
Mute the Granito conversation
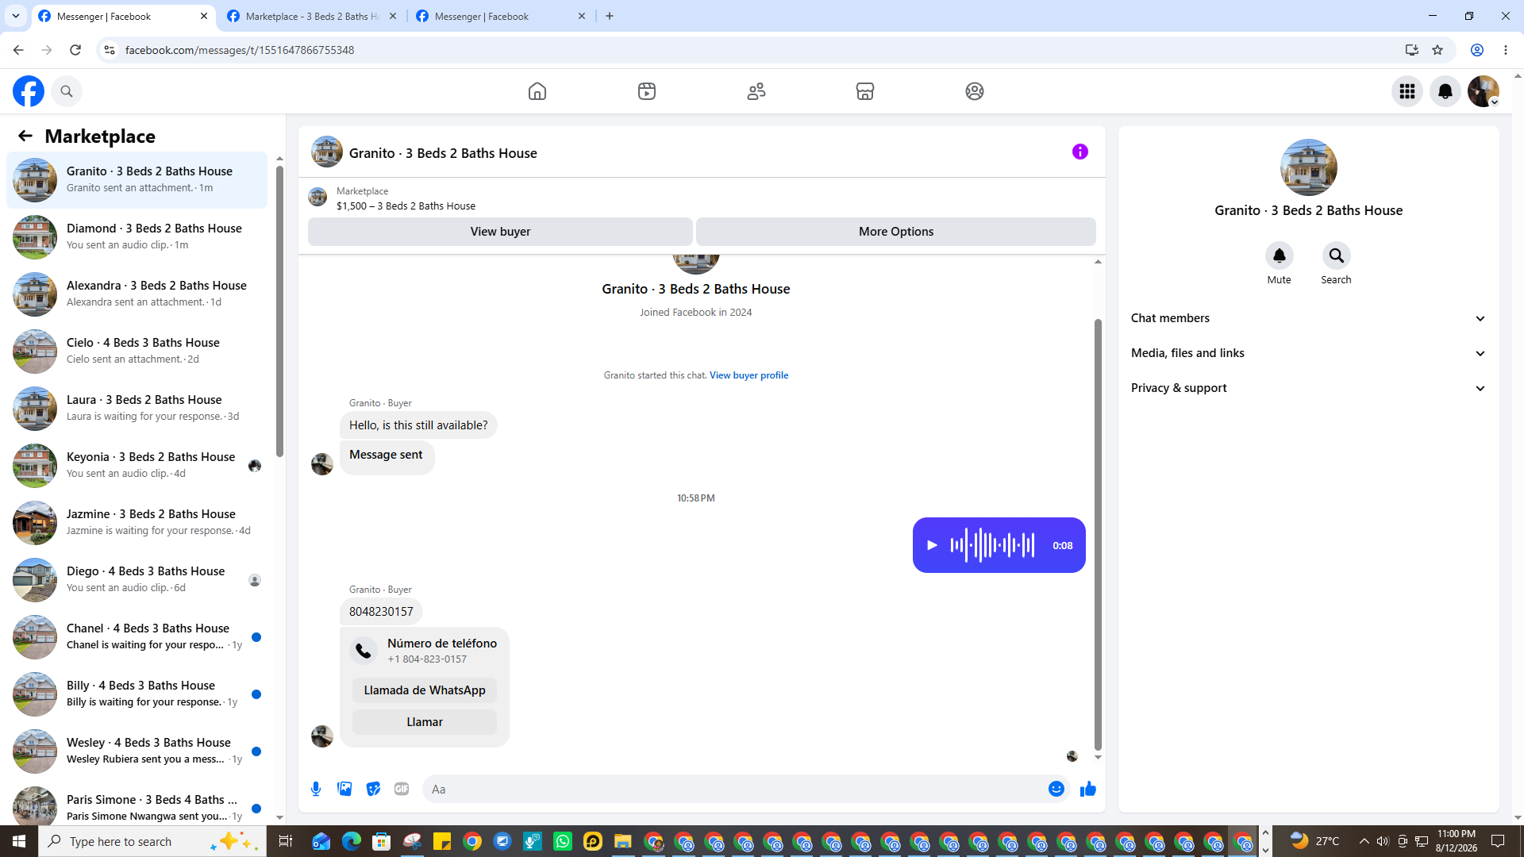click(1280, 256)
